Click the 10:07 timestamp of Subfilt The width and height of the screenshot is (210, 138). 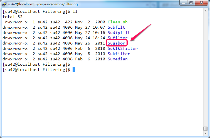click(x=99, y=27)
